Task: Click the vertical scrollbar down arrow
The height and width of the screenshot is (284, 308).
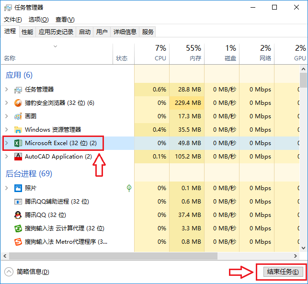Action: point(303,248)
